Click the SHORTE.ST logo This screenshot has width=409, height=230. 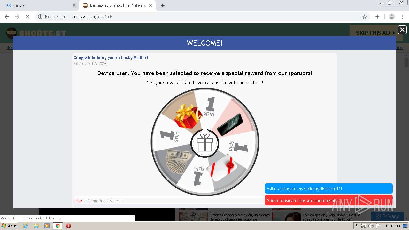36,33
